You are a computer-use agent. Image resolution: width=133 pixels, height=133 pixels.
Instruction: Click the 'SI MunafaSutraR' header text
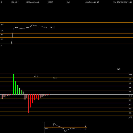click(33, 2)
